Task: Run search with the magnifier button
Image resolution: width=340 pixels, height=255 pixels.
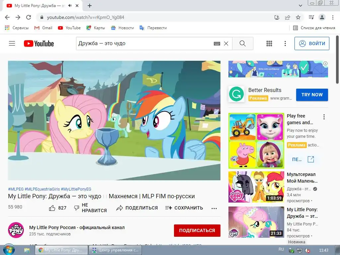Action: [x=243, y=43]
